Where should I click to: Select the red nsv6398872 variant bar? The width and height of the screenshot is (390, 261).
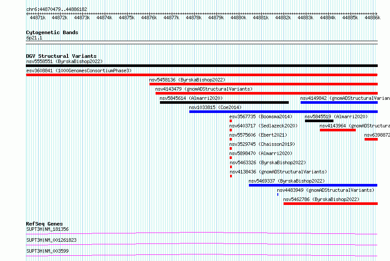tap(371, 139)
